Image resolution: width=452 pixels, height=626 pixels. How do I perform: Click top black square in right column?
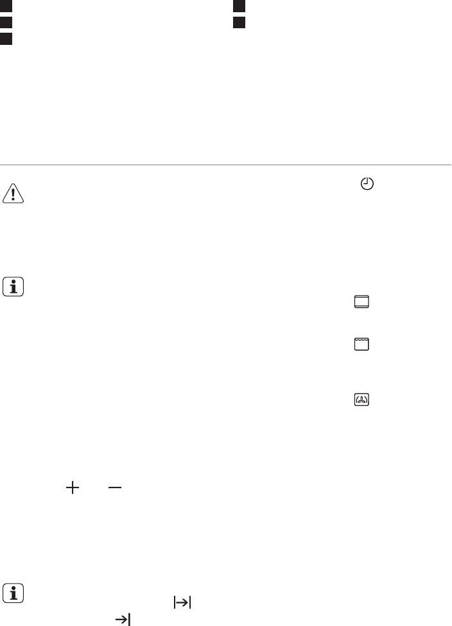click(239, 6)
